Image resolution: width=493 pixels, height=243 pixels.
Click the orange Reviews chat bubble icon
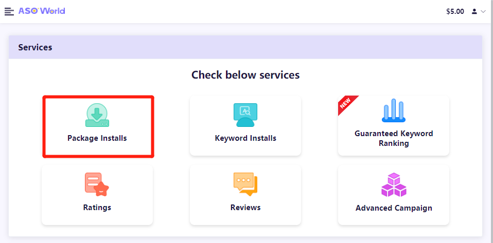[x=245, y=184]
